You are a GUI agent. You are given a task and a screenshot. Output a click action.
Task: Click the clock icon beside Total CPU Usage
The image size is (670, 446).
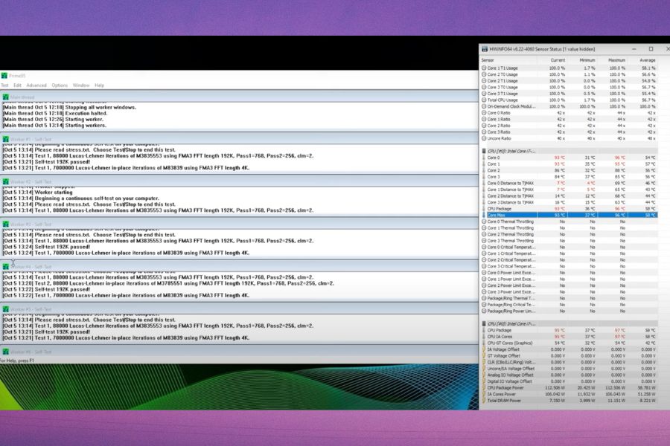484,100
